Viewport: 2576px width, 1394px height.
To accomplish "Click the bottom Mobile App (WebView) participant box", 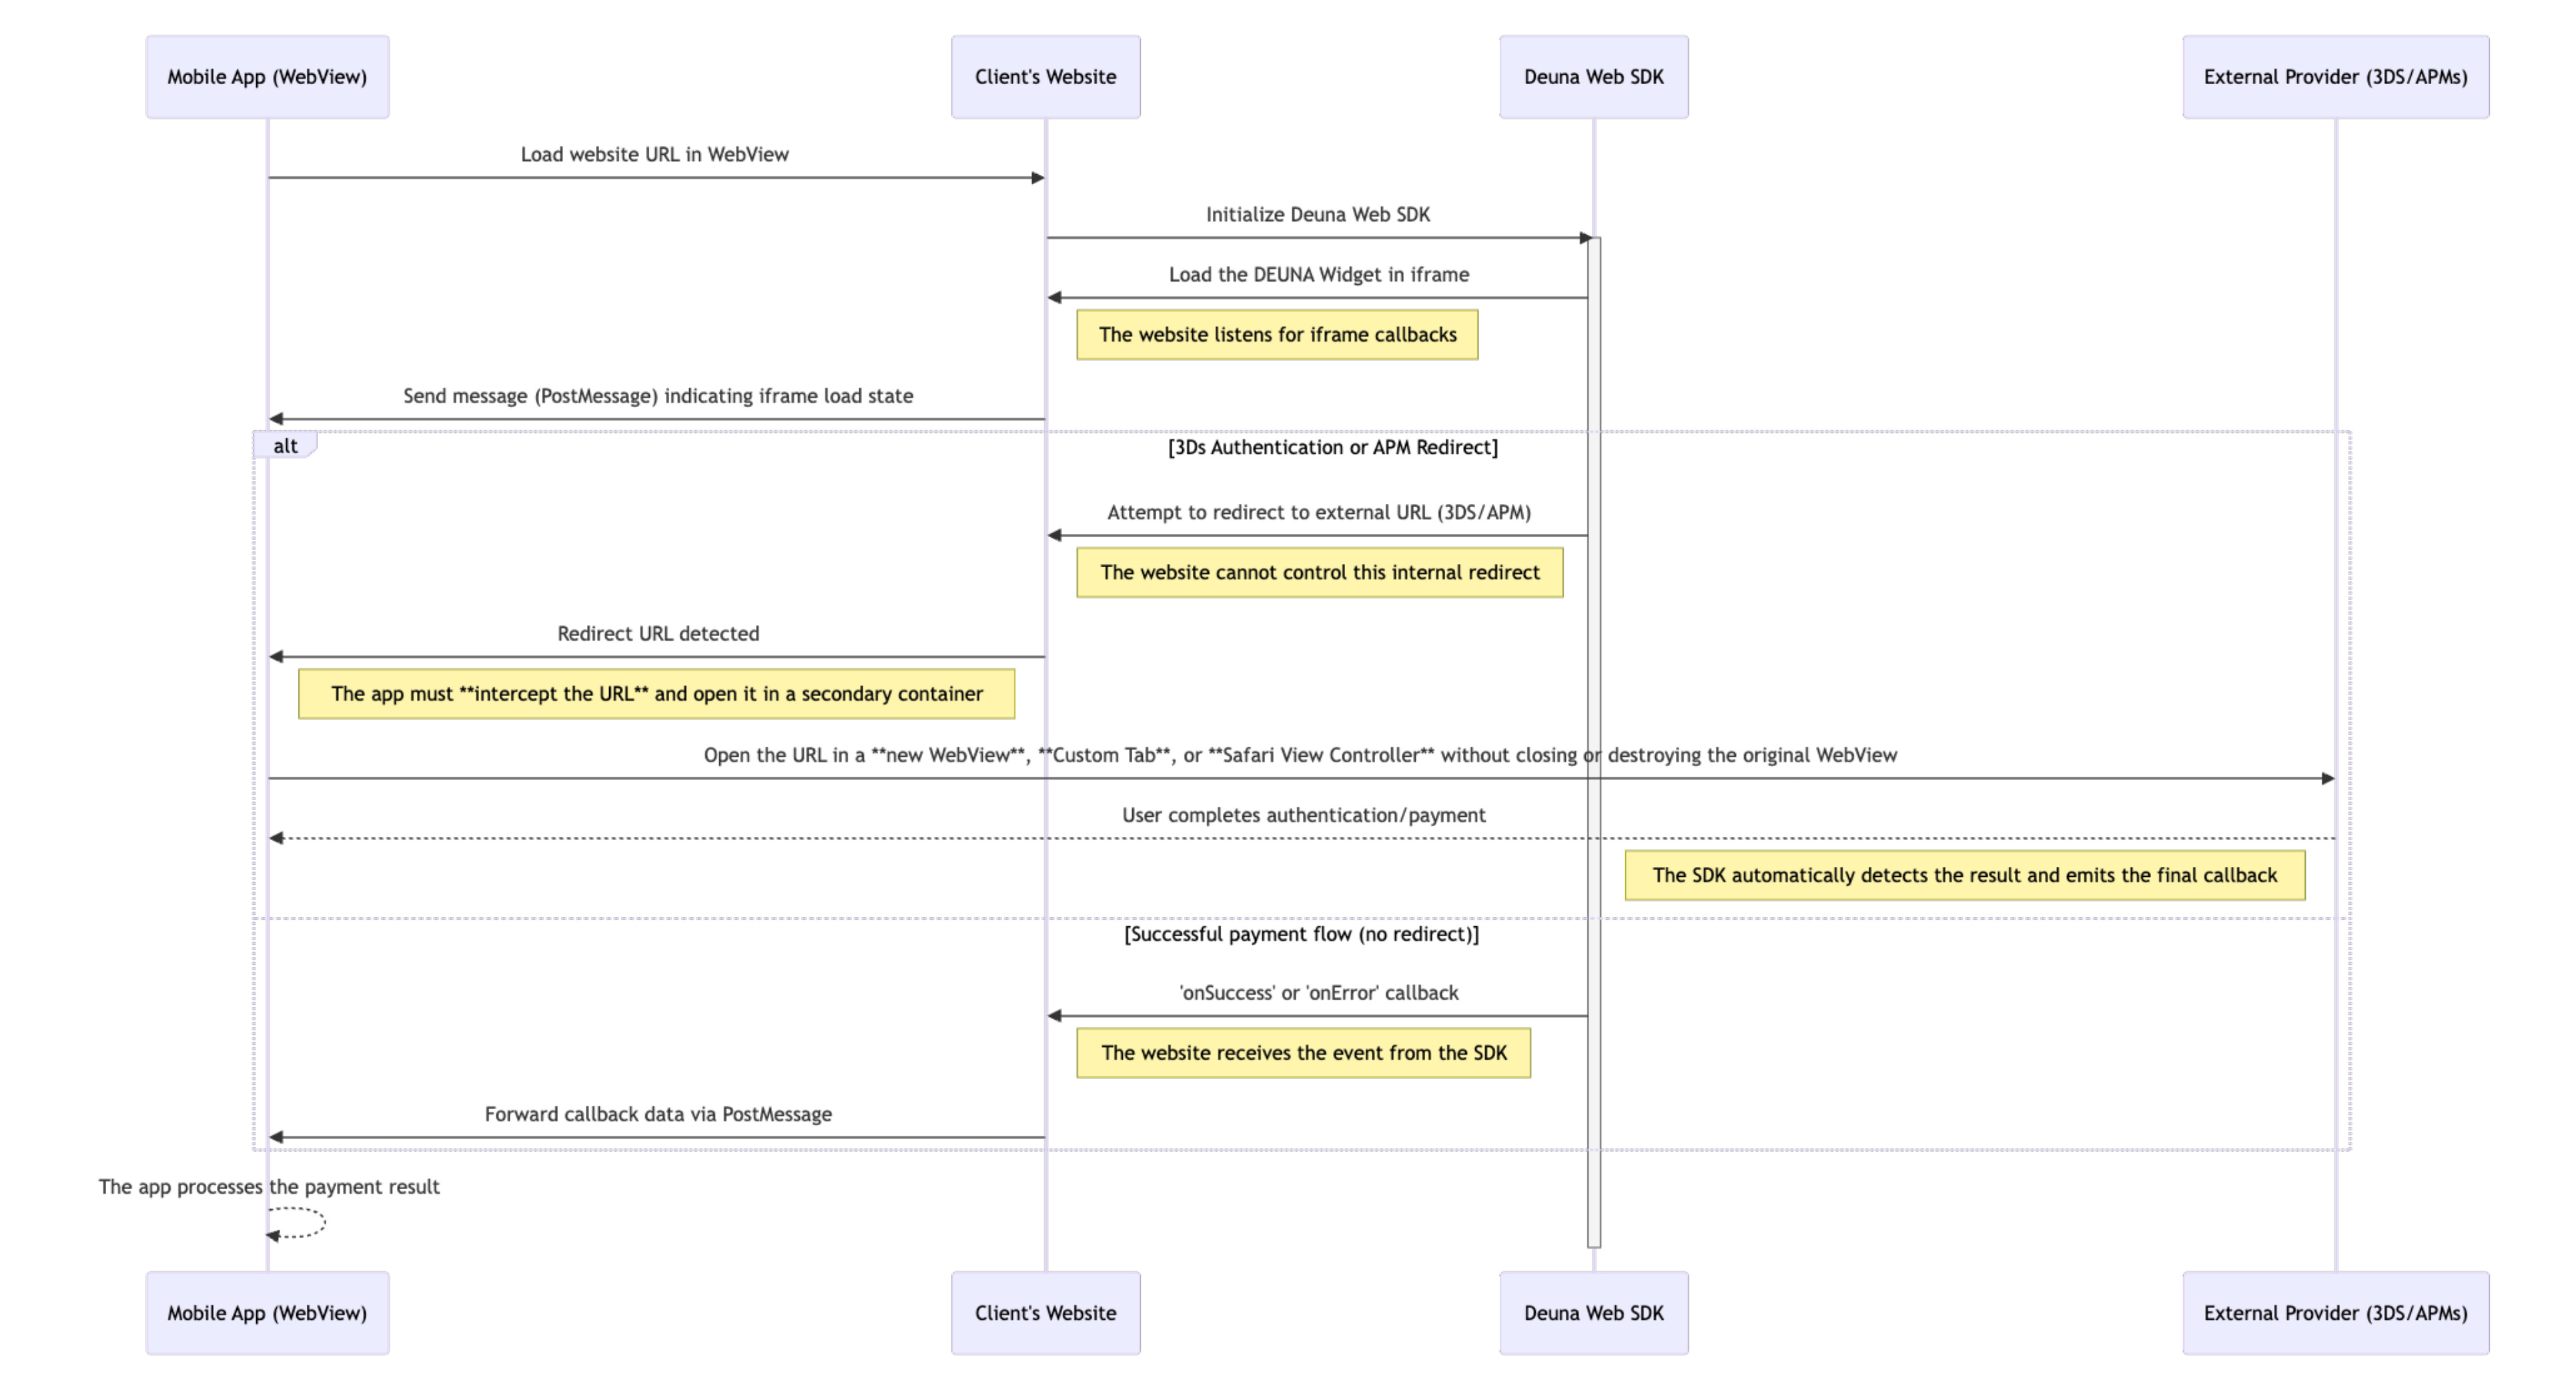I will click(x=267, y=1313).
